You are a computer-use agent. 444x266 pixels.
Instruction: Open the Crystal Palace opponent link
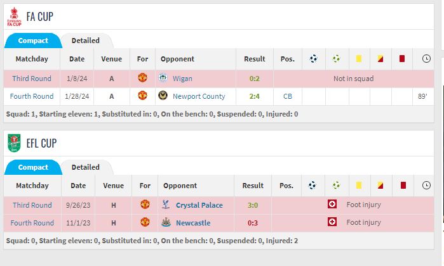coord(201,205)
